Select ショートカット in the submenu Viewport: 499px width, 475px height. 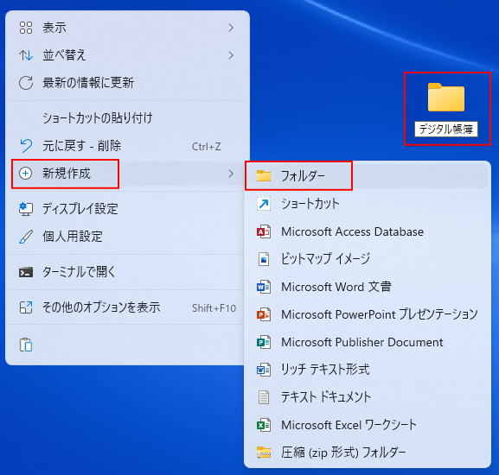click(367, 204)
